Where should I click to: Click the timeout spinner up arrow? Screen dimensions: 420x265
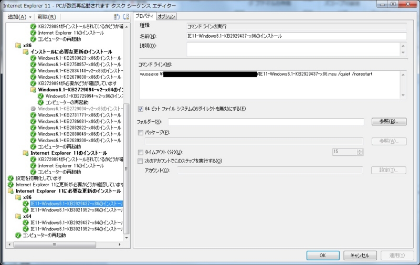(360, 151)
